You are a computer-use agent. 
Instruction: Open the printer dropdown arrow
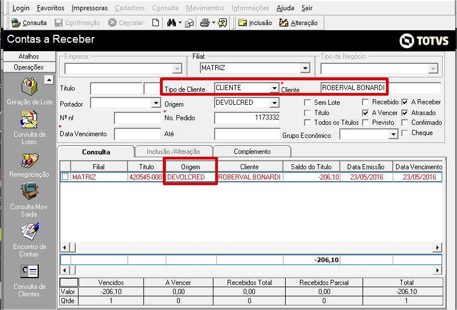213,23
